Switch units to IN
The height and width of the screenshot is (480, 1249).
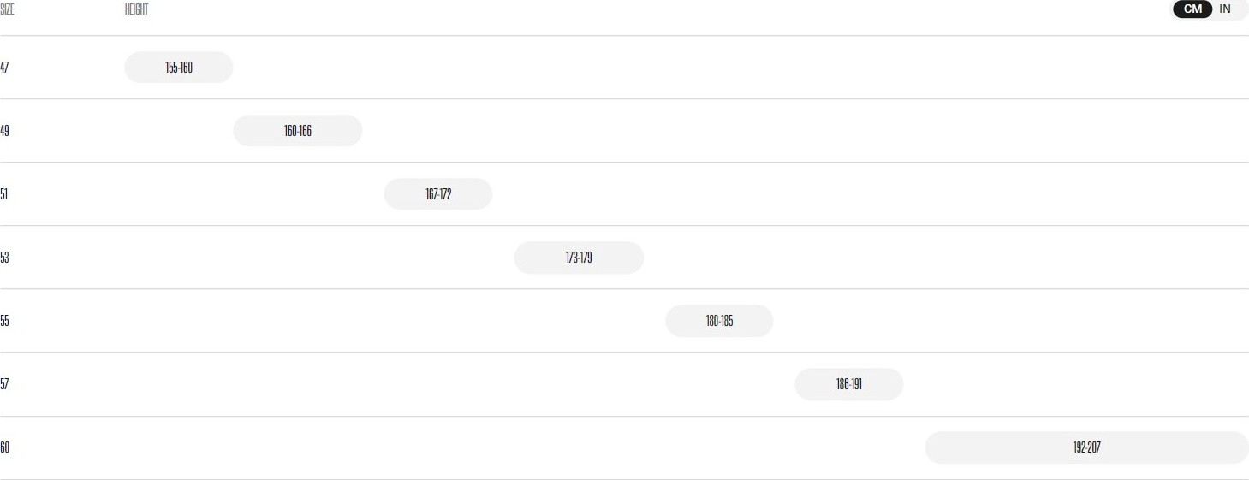pos(1225,9)
